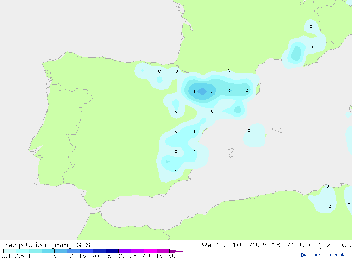The height and width of the screenshot is (258, 352).
Task: Open the weatheronline.co.uk copyright link
Action: [322, 255]
